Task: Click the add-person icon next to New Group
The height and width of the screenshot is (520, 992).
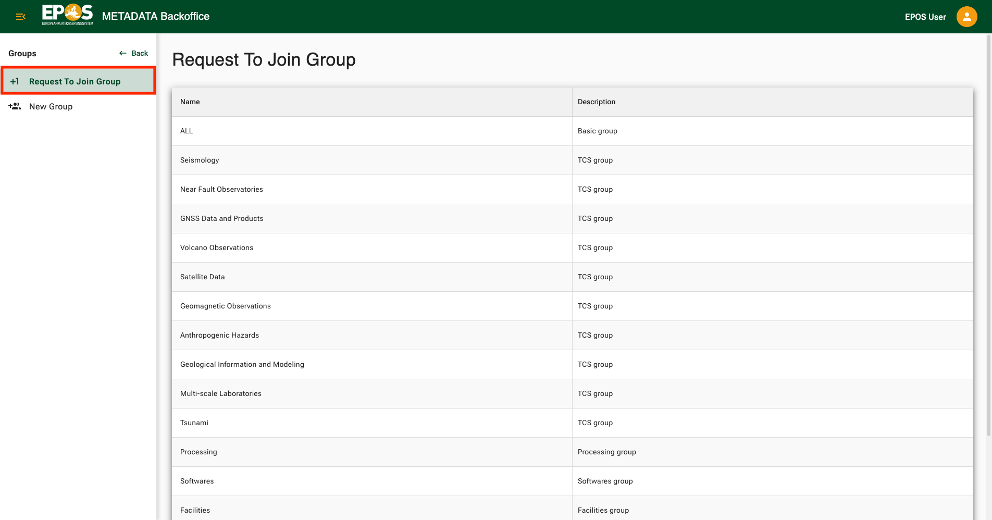Action: [x=15, y=106]
